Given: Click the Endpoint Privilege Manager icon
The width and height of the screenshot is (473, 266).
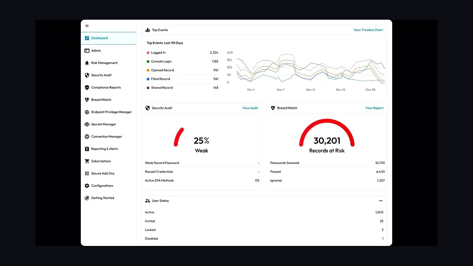Looking at the screenshot, I should (x=87, y=112).
